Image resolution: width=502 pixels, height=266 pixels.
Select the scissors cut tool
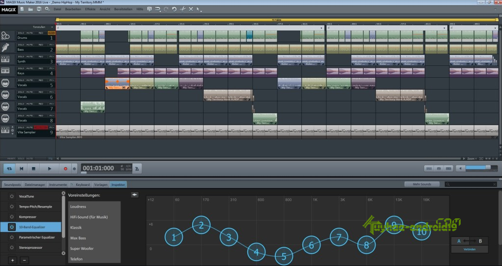pyautogui.click(x=182, y=9)
